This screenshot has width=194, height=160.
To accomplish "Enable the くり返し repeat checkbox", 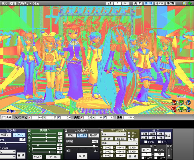I will [x=156, y=150].
